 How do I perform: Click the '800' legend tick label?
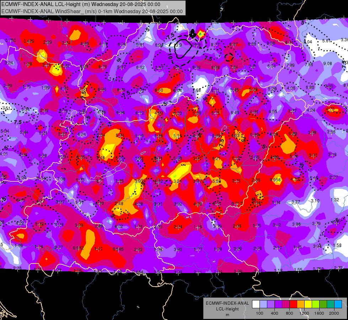click(x=289, y=313)
